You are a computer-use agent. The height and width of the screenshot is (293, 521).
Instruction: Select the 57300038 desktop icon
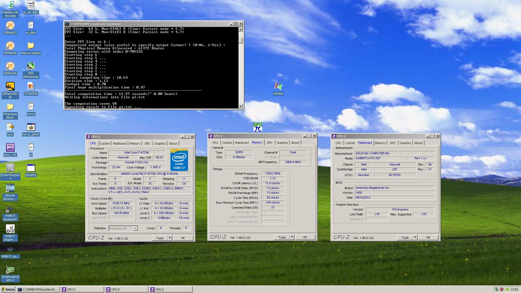(31, 89)
